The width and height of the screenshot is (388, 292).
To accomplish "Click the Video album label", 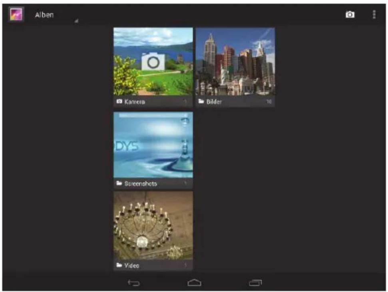I will [x=131, y=266].
